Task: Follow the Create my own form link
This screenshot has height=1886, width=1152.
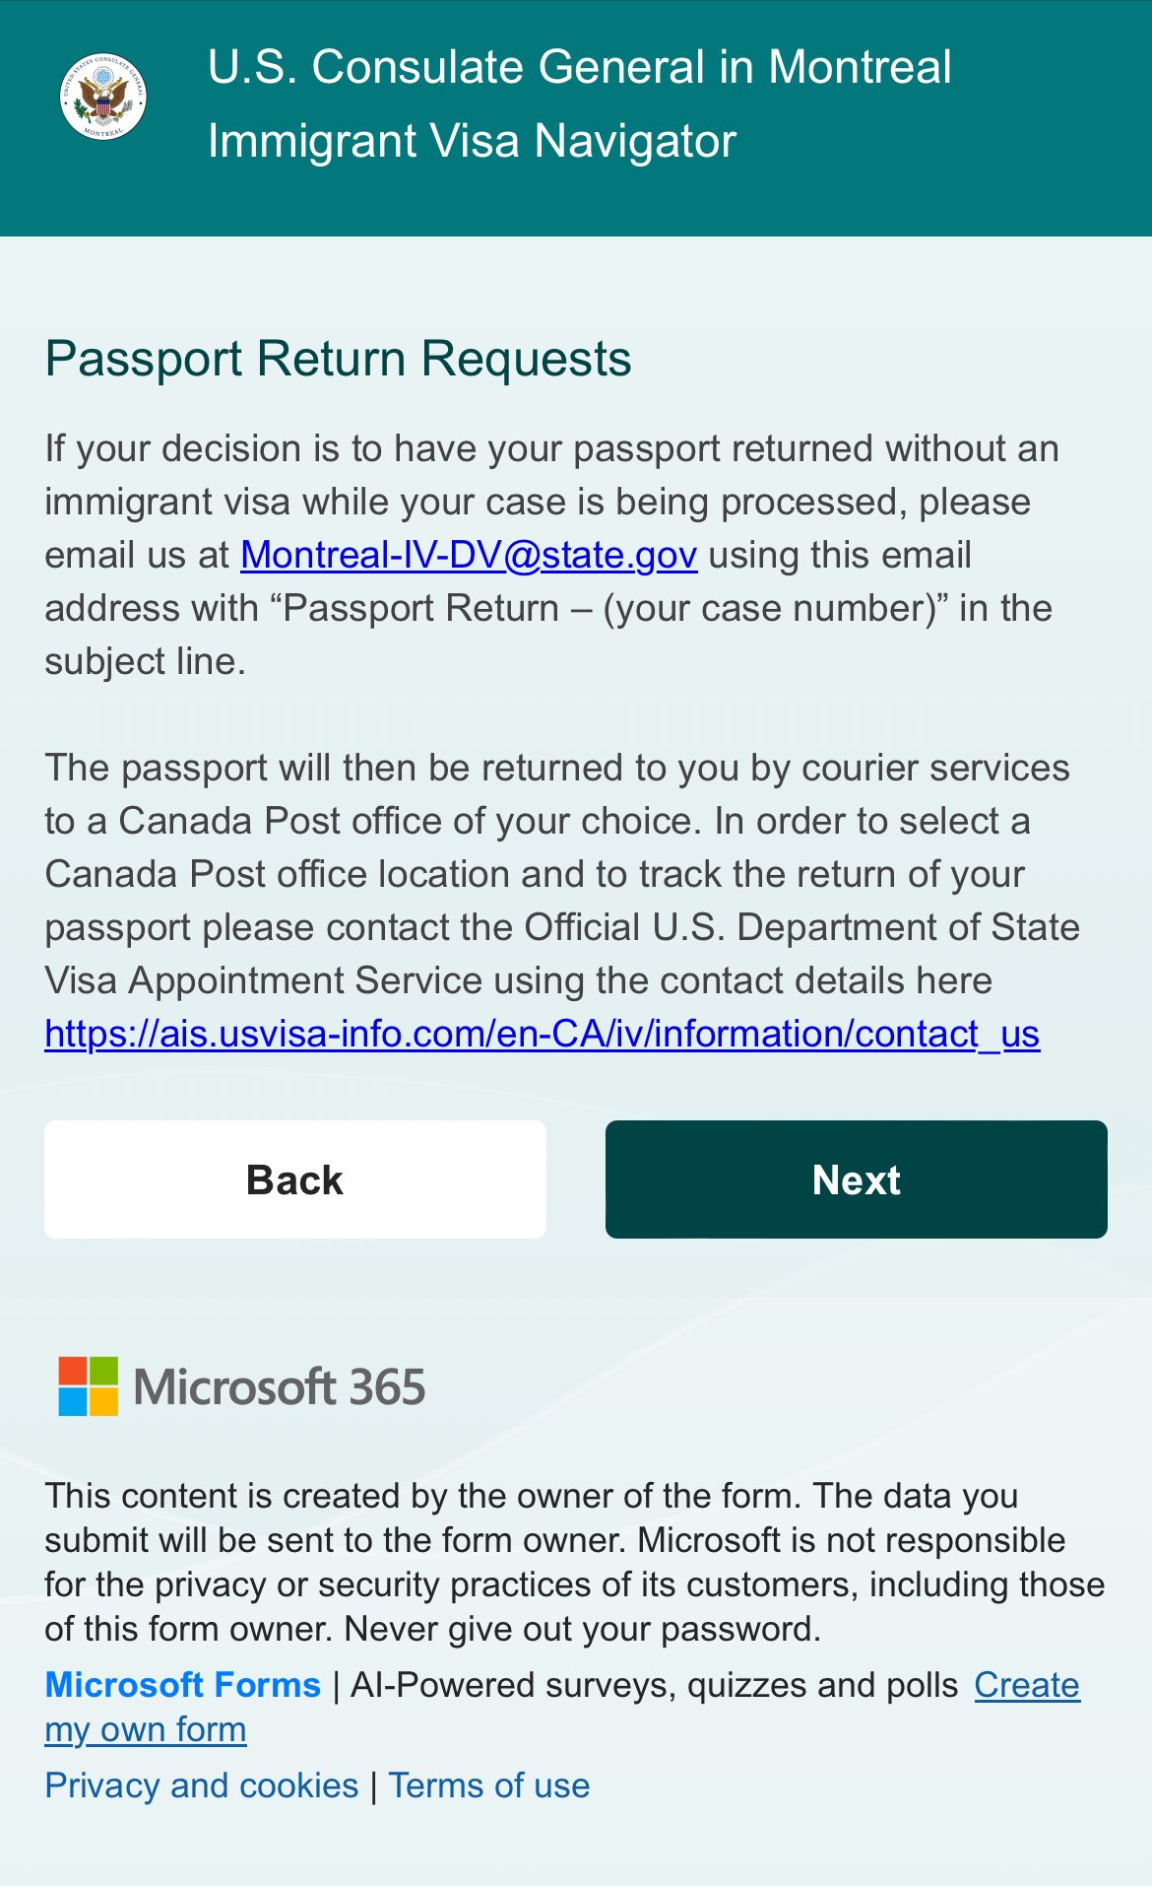Action: pyautogui.click(x=1026, y=1685)
